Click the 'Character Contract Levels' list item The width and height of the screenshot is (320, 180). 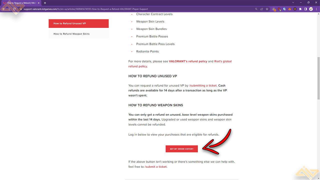click(x=154, y=14)
